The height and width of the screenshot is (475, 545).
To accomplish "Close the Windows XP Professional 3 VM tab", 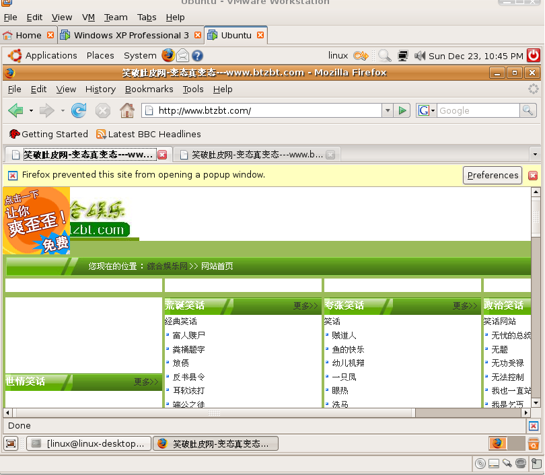I will (x=198, y=35).
